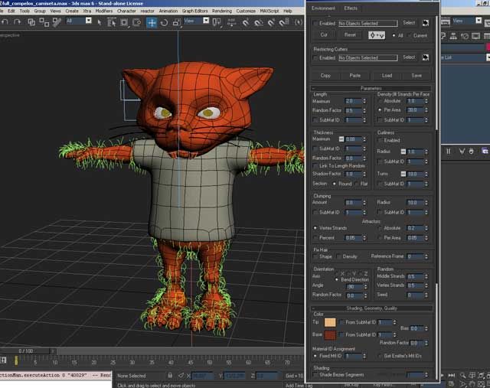
Task: Open the Tip color swatch
Action: (x=330, y=322)
